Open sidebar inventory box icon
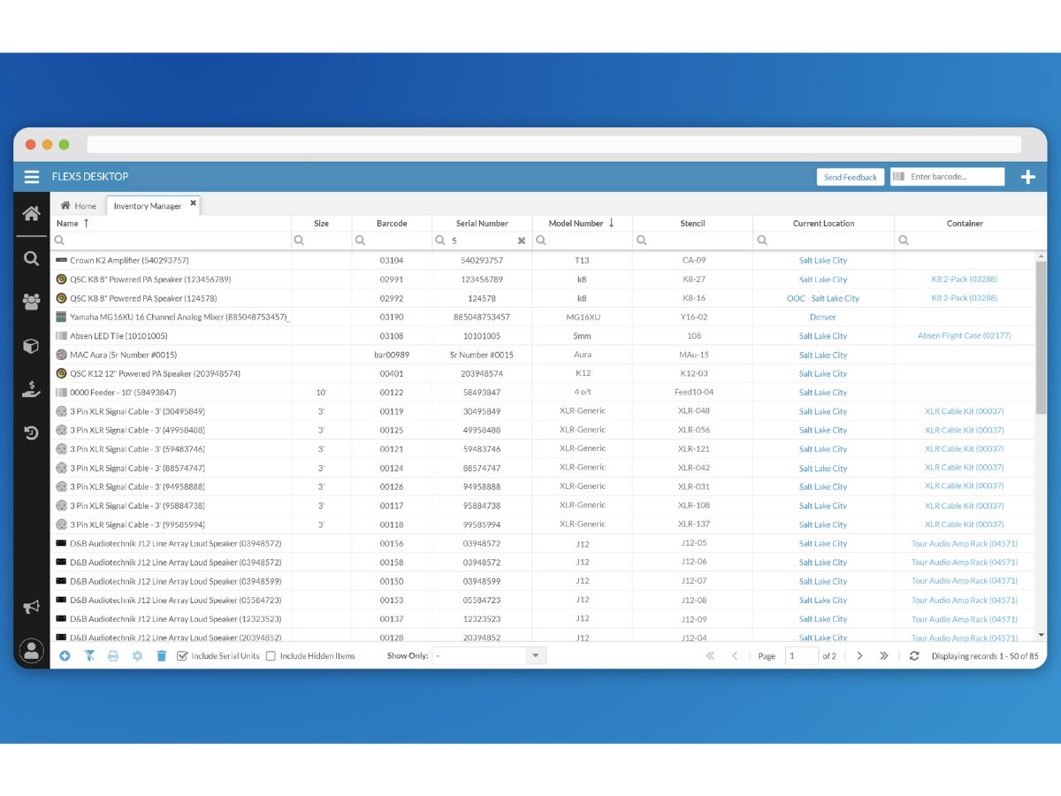1061x796 pixels. [32, 346]
